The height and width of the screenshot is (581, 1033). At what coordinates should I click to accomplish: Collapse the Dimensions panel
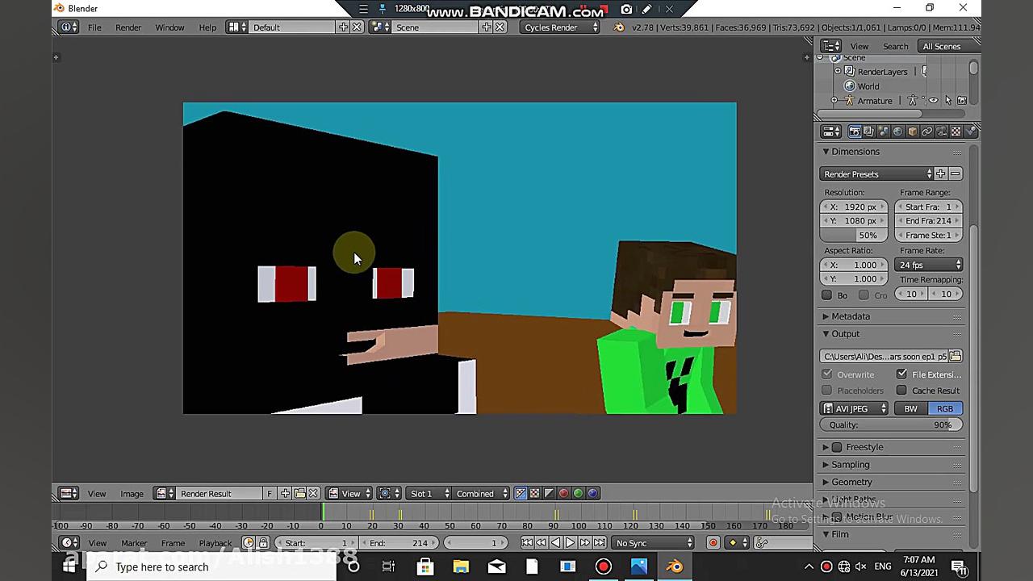[851, 152]
